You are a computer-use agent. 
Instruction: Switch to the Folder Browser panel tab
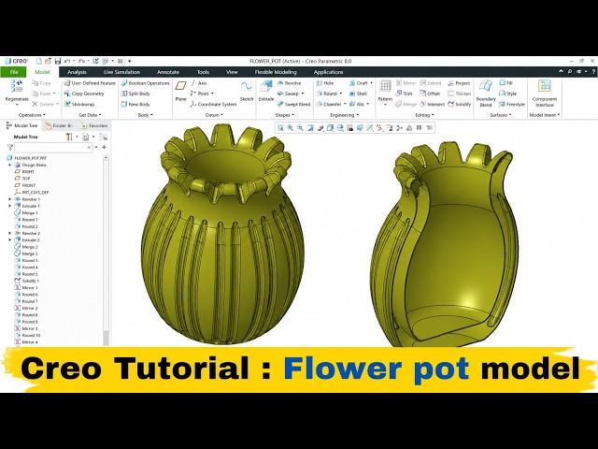coord(58,125)
